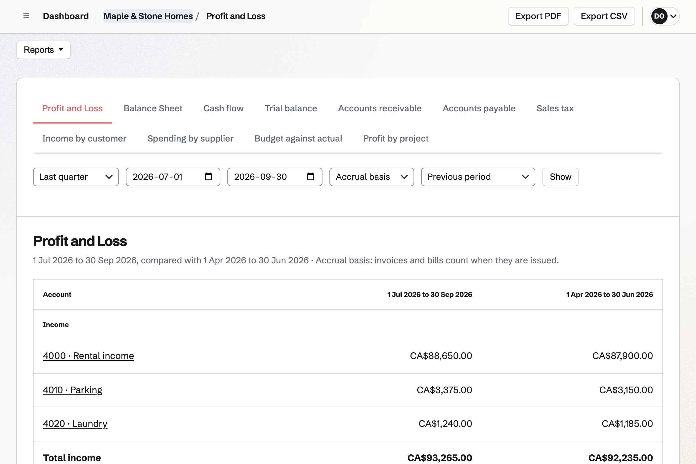Viewport: 696px width, 464px height.
Task: Click the Export CSV button
Action: [604, 16]
